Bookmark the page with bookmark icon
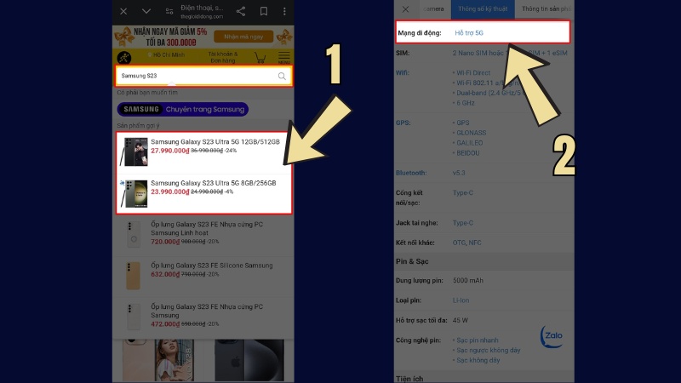Screen dimensions: 681x383 point(263,11)
